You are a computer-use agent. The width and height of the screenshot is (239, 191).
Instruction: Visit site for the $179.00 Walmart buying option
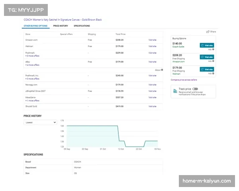point(207,69)
